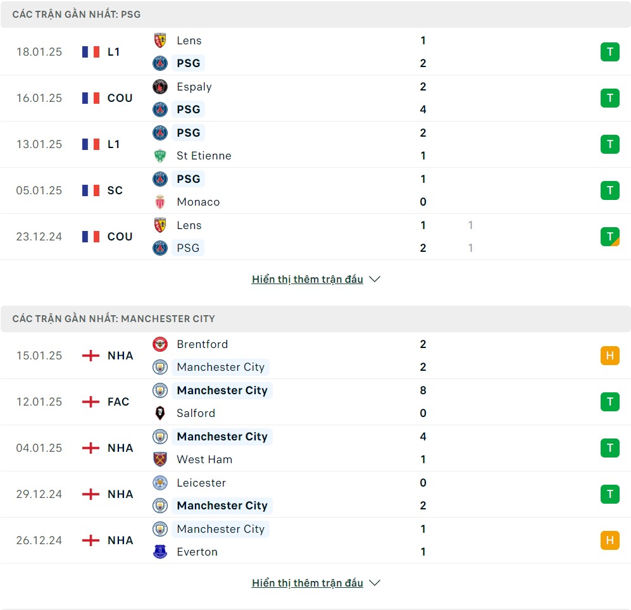The width and height of the screenshot is (631, 610).
Task: Click the Brentford team badge
Action: 160,344
